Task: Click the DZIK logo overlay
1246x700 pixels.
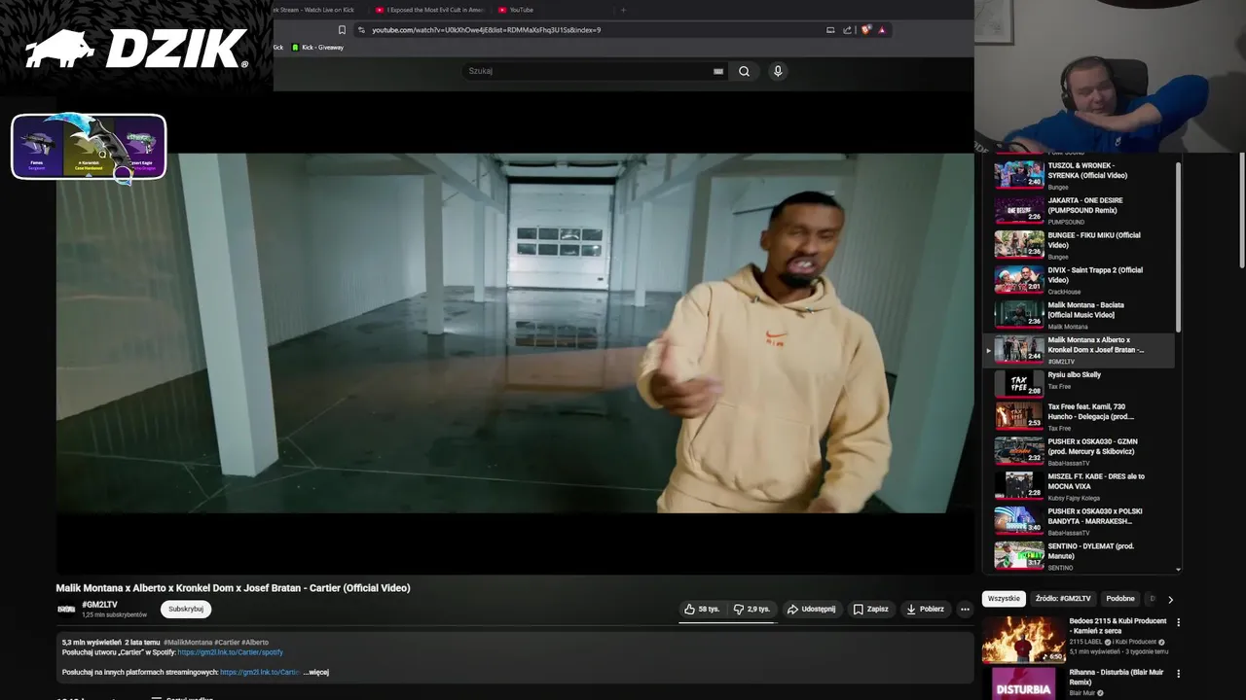Action: click(x=136, y=49)
